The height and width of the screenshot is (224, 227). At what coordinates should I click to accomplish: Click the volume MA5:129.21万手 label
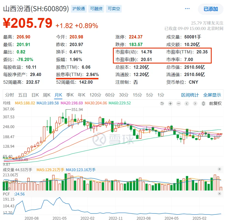(50, 170)
